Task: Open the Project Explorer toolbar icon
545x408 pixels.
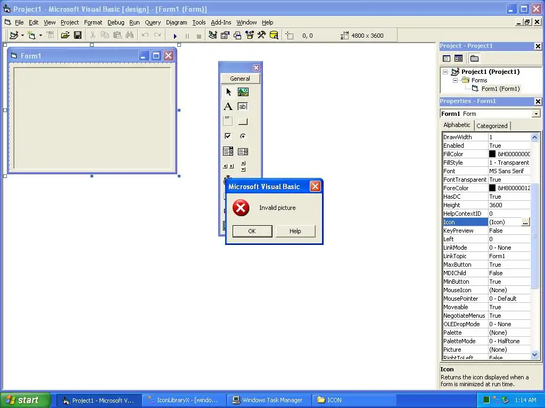Action: [213, 35]
